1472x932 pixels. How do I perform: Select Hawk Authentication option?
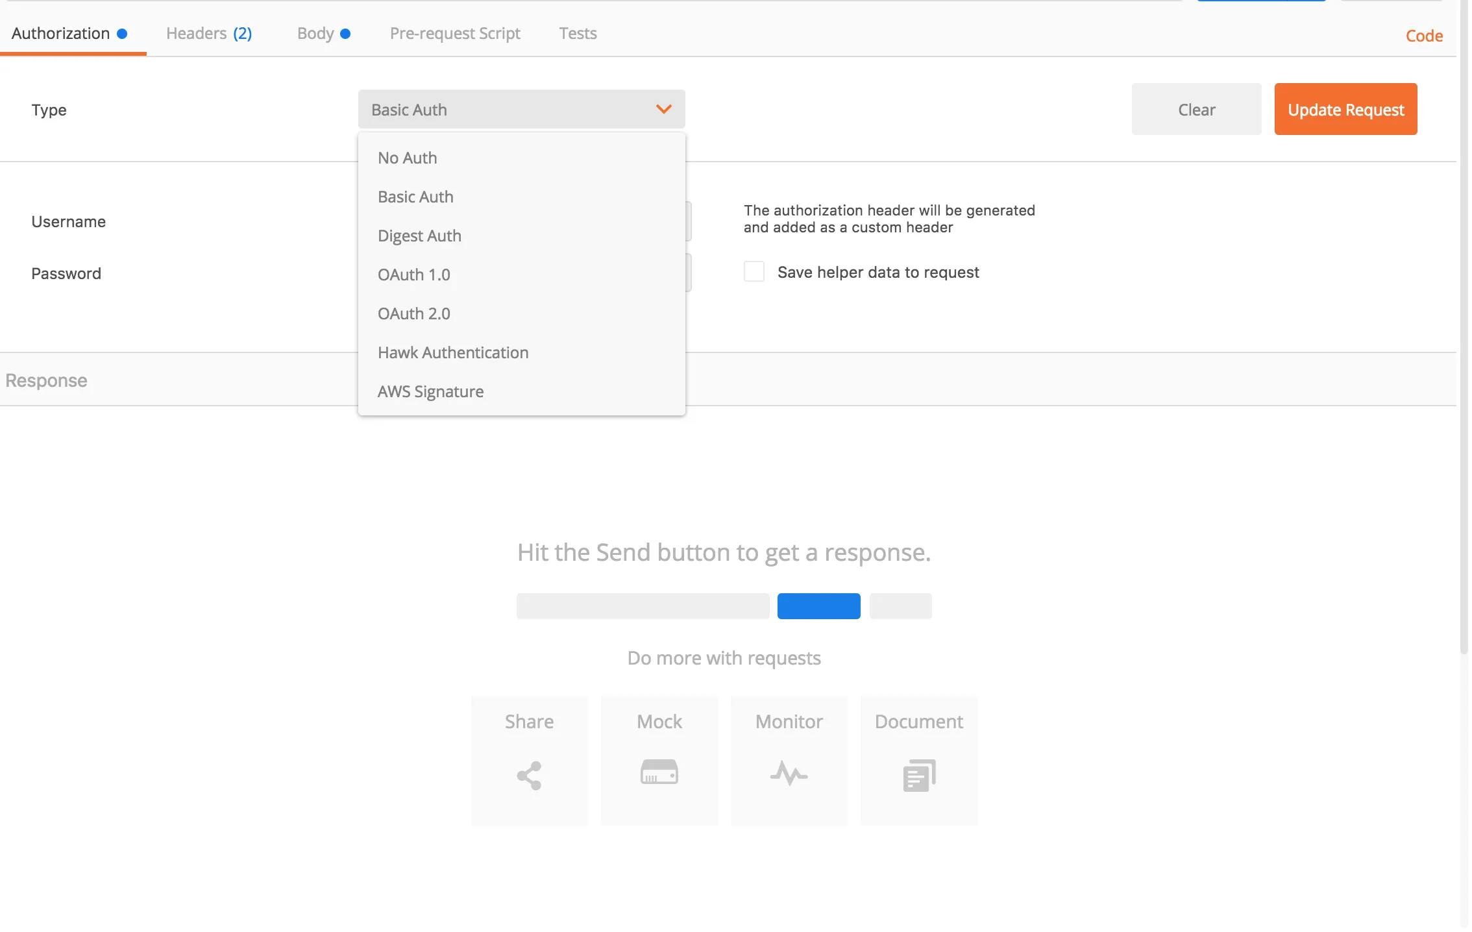pyautogui.click(x=452, y=352)
